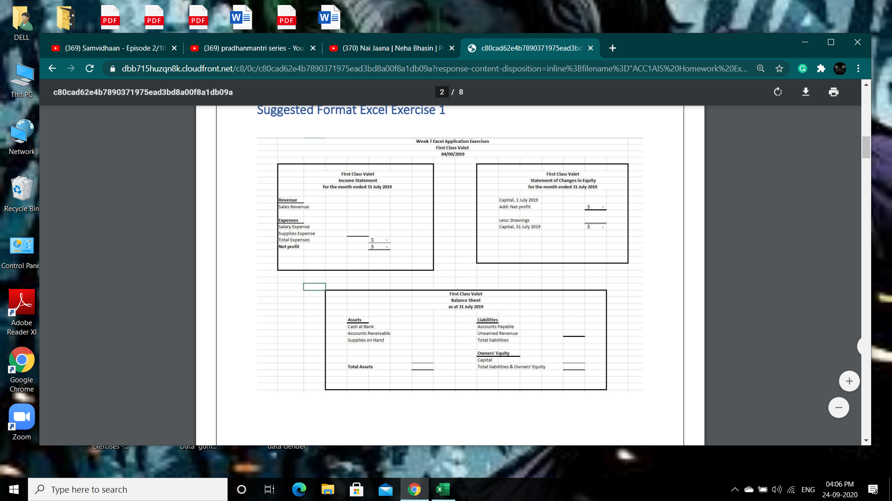The width and height of the screenshot is (892, 501).
Task: Rotate the PDF clockwise
Action: [x=778, y=92]
